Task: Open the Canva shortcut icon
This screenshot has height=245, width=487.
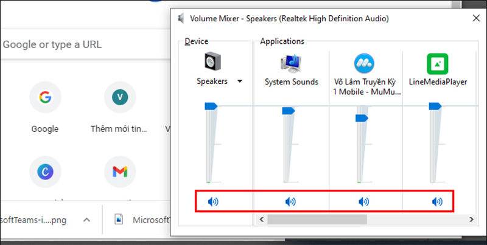Action: click(45, 171)
